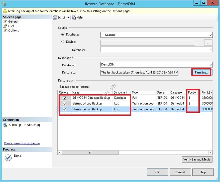Expand the source Database DEMODB4 dropdown
The width and height of the screenshot is (220, 182).
[210, 35]
